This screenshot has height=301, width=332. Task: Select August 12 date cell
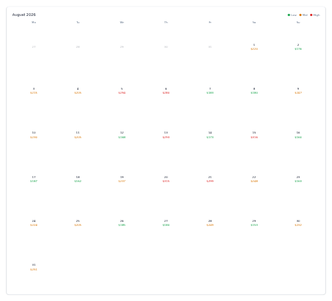(x=122, y=135)
